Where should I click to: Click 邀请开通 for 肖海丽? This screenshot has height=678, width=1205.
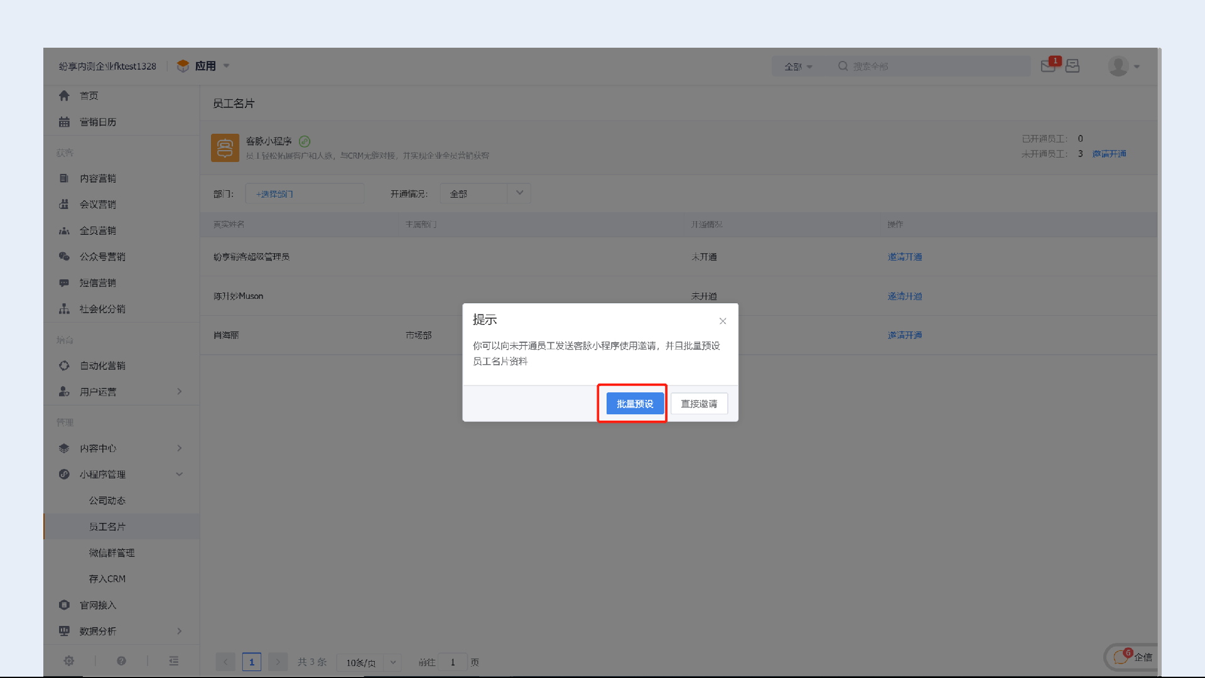pos(905,335)
